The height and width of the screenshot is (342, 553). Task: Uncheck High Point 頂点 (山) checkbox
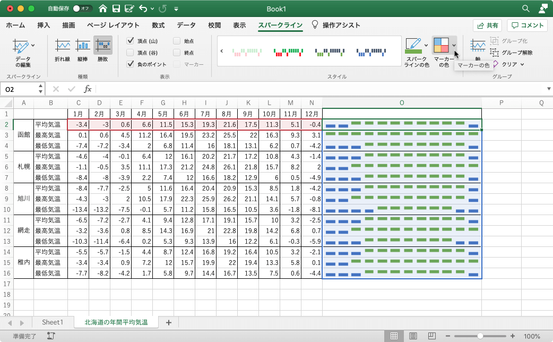coord(130,40)
